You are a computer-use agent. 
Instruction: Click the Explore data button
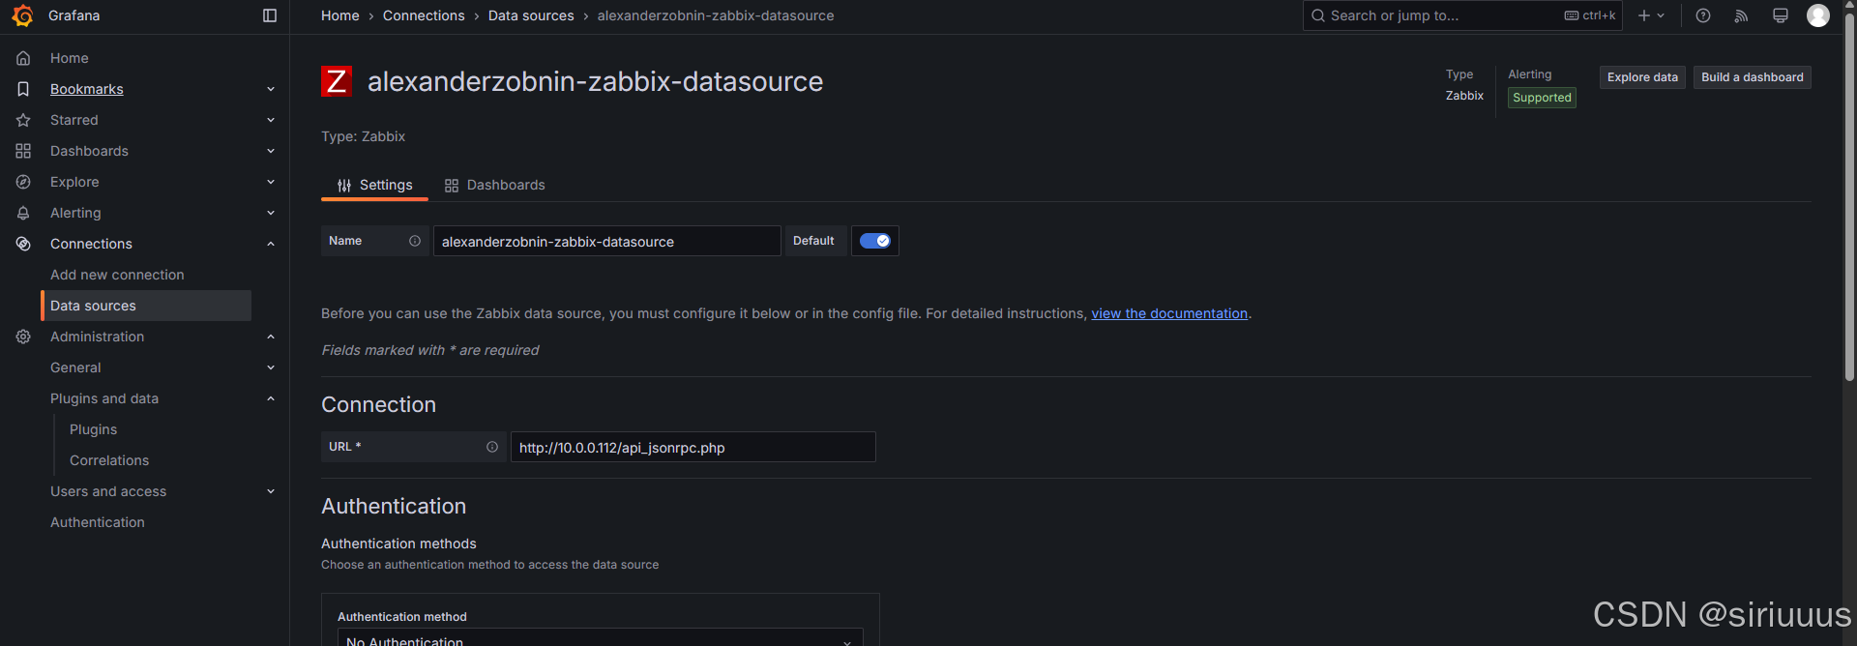tap(1642, 77)
